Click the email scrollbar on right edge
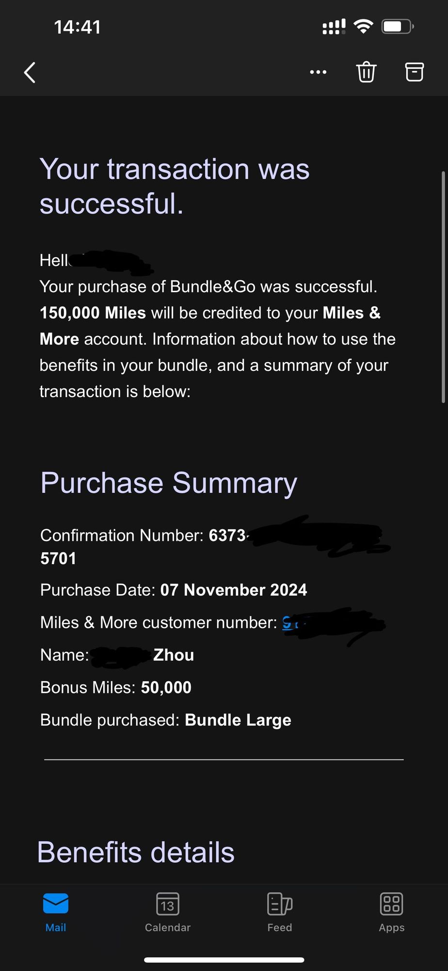This screenshot has height=971, width=448. tap(443, 286)
